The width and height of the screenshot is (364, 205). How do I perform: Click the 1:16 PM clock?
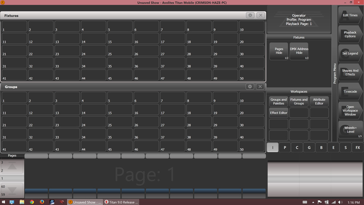click(353, 202)
